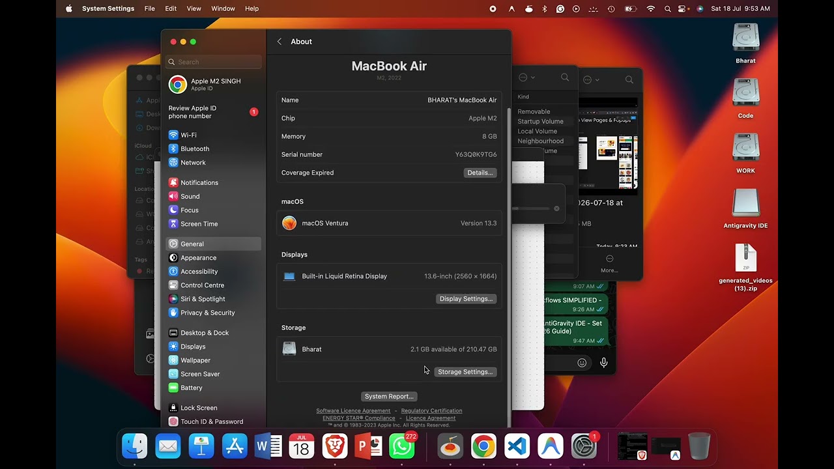Viewport: 834px width, 469px height.
Task: Open the Window menu
Action: 223,8
